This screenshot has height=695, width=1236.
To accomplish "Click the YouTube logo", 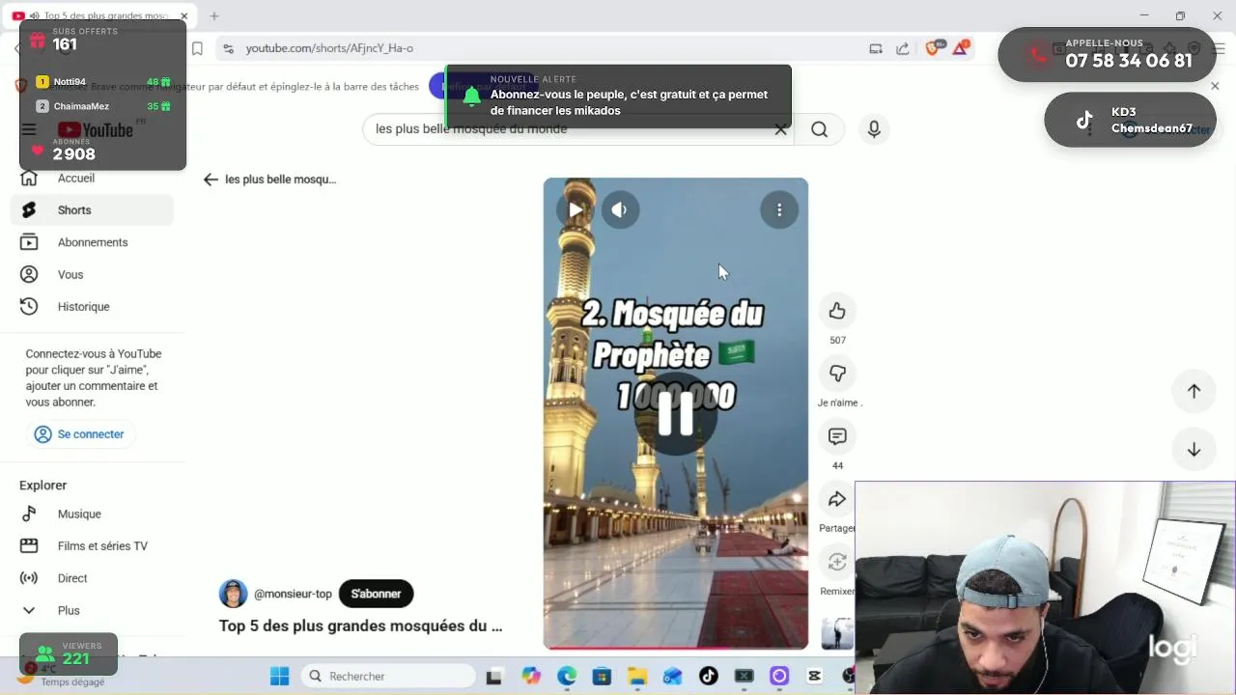I will 96,129.
